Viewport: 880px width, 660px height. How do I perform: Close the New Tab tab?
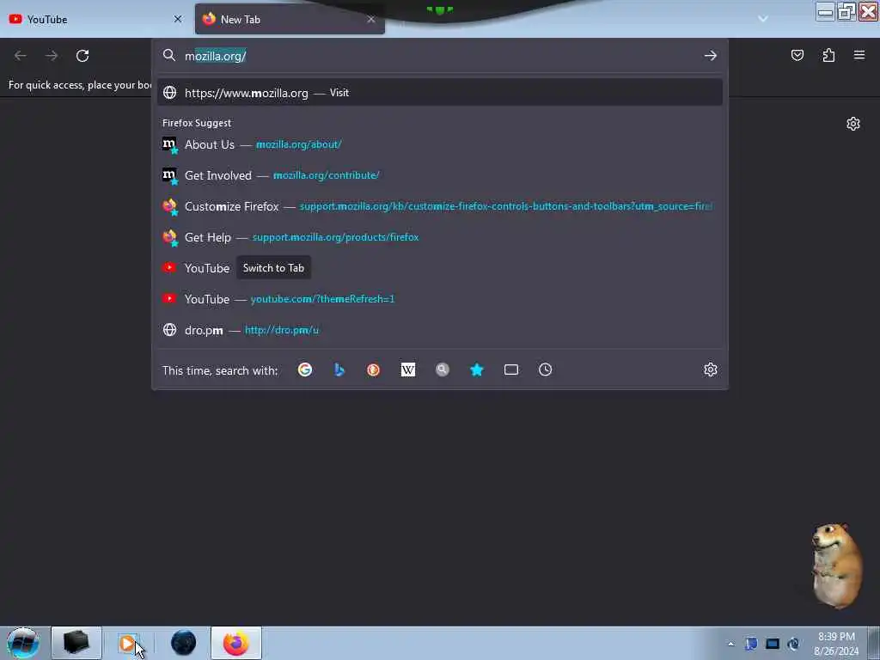pos(371,19)
